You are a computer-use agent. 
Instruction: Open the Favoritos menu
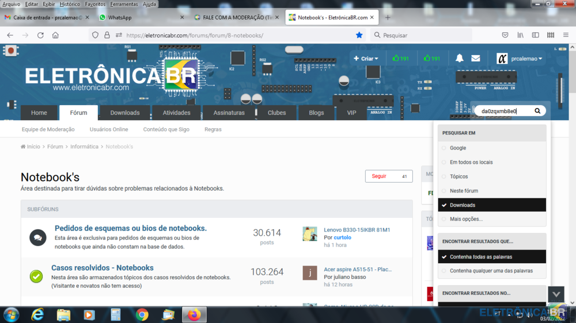95,4
